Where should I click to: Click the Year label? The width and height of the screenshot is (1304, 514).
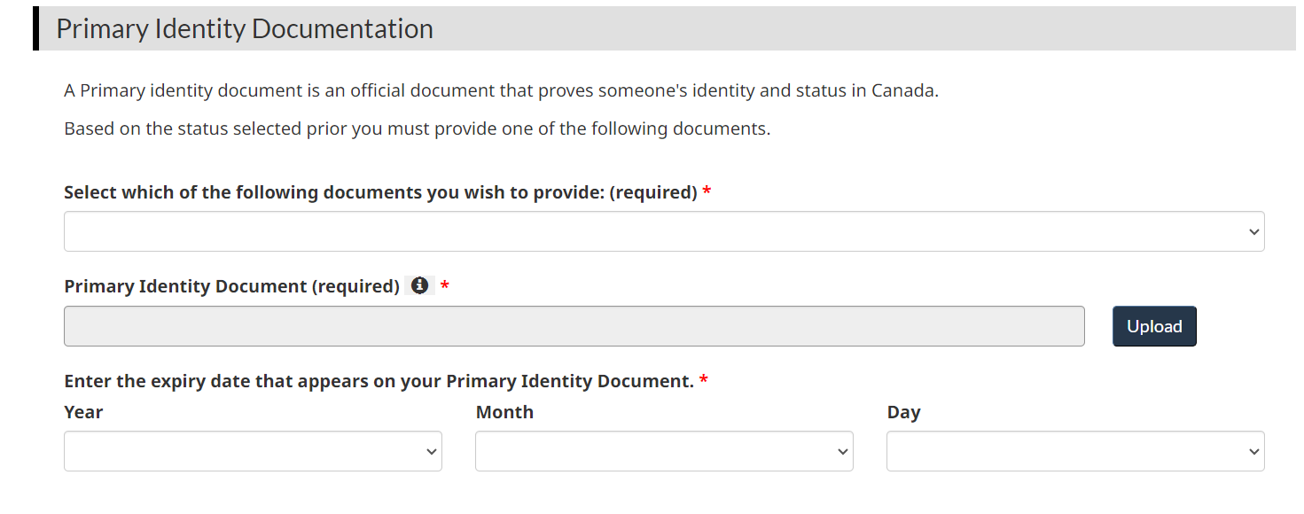[x=83, y=412]
